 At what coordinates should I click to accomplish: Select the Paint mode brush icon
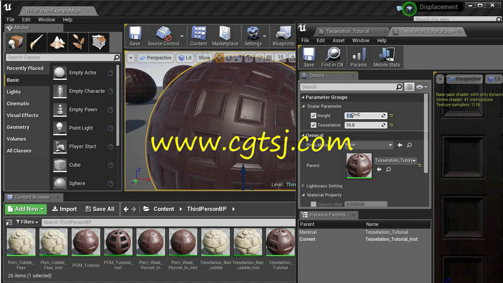pyautogui.click(x=36, y=42)
